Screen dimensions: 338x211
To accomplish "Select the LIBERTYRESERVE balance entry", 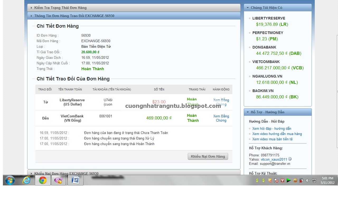I will [269, 18].
